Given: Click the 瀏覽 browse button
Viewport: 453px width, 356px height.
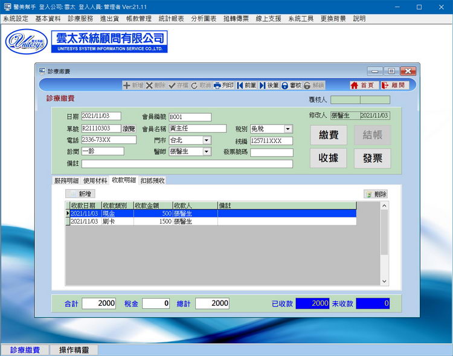Looking at the screenshot, I should pyautogui.click(x=129, y=129).
